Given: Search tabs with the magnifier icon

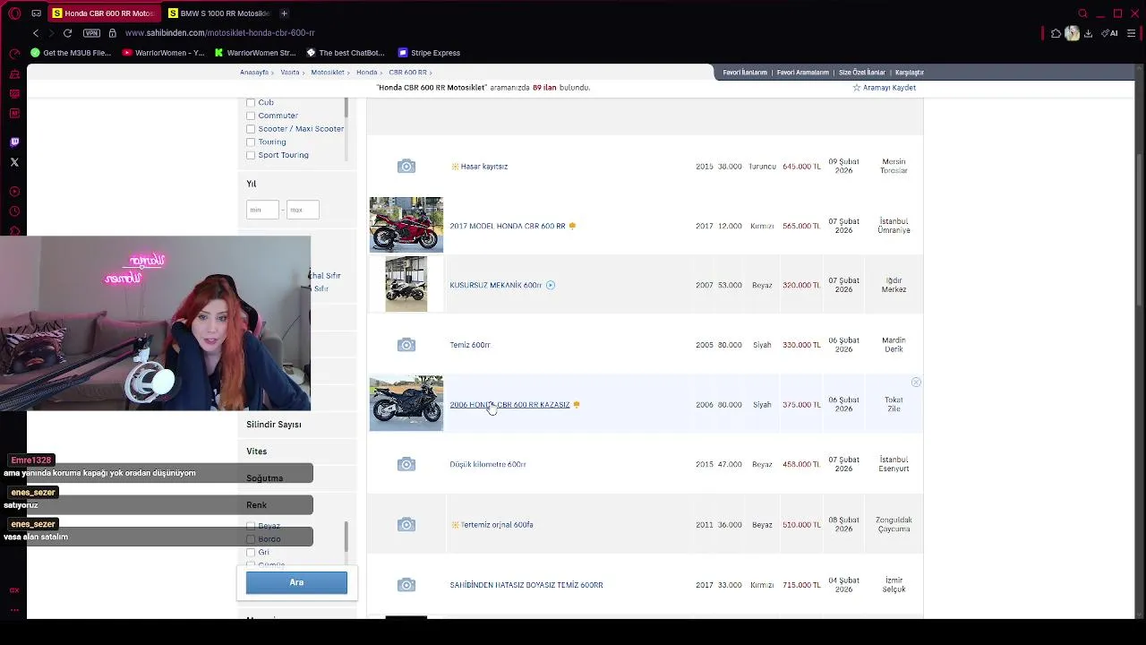Looking at the screenshot, I should [1082, 13].
